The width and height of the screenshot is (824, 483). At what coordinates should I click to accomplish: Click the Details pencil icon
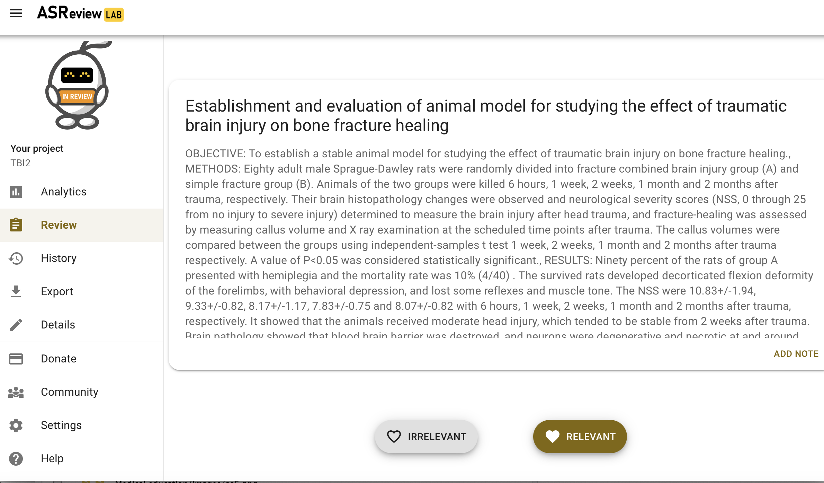tap(16, 325)
